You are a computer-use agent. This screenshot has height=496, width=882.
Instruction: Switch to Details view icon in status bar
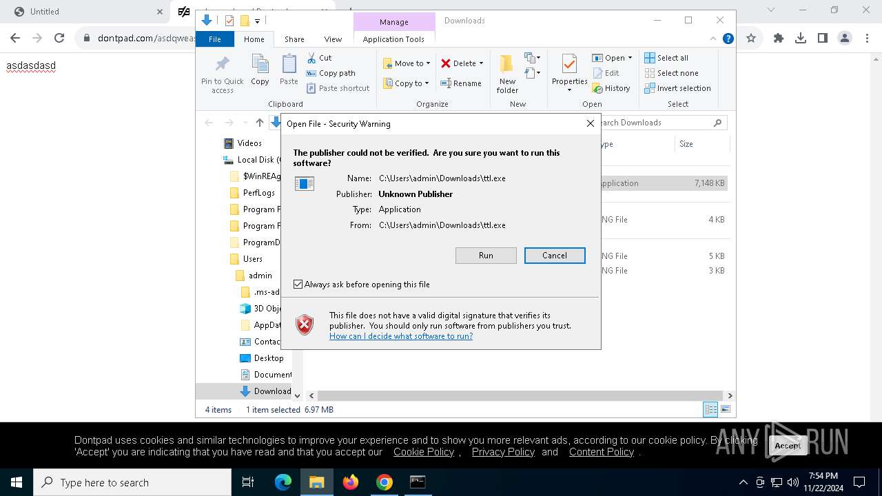(710, 410)
